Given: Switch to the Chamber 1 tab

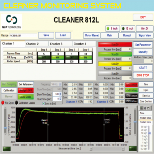Looking at the screenshot, I should coord(13,43).
